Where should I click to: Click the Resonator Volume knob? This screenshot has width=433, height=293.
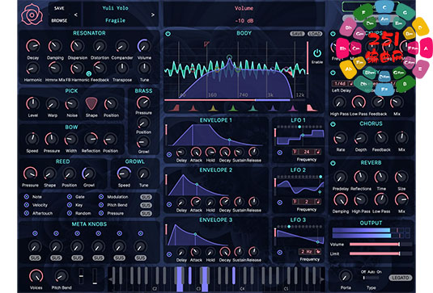(x=144, y=46)
